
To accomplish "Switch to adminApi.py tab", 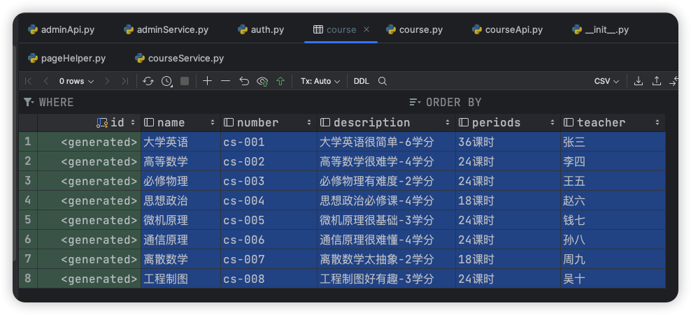I will point(62,30).
